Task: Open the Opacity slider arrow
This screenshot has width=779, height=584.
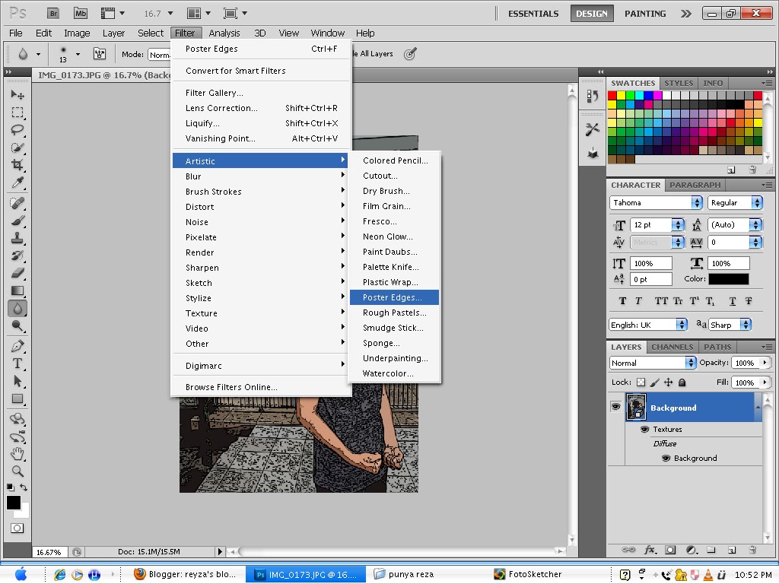Action: [765, 363]
